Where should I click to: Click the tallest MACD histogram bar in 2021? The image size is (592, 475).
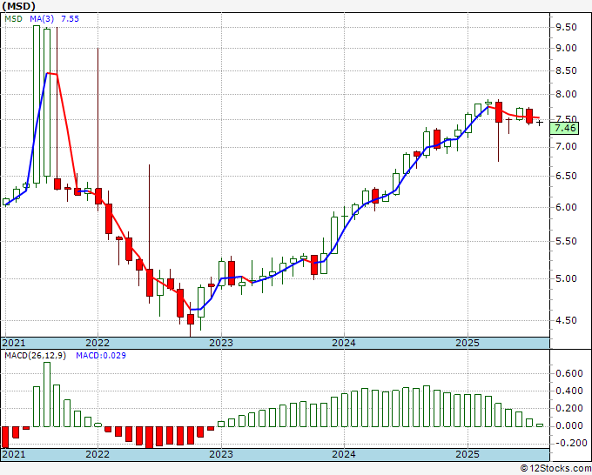click(47, 394)
